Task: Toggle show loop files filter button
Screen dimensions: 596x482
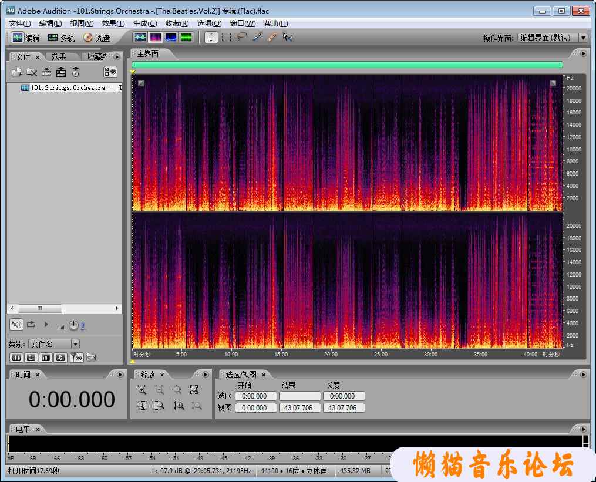Action: pos(31,358)
